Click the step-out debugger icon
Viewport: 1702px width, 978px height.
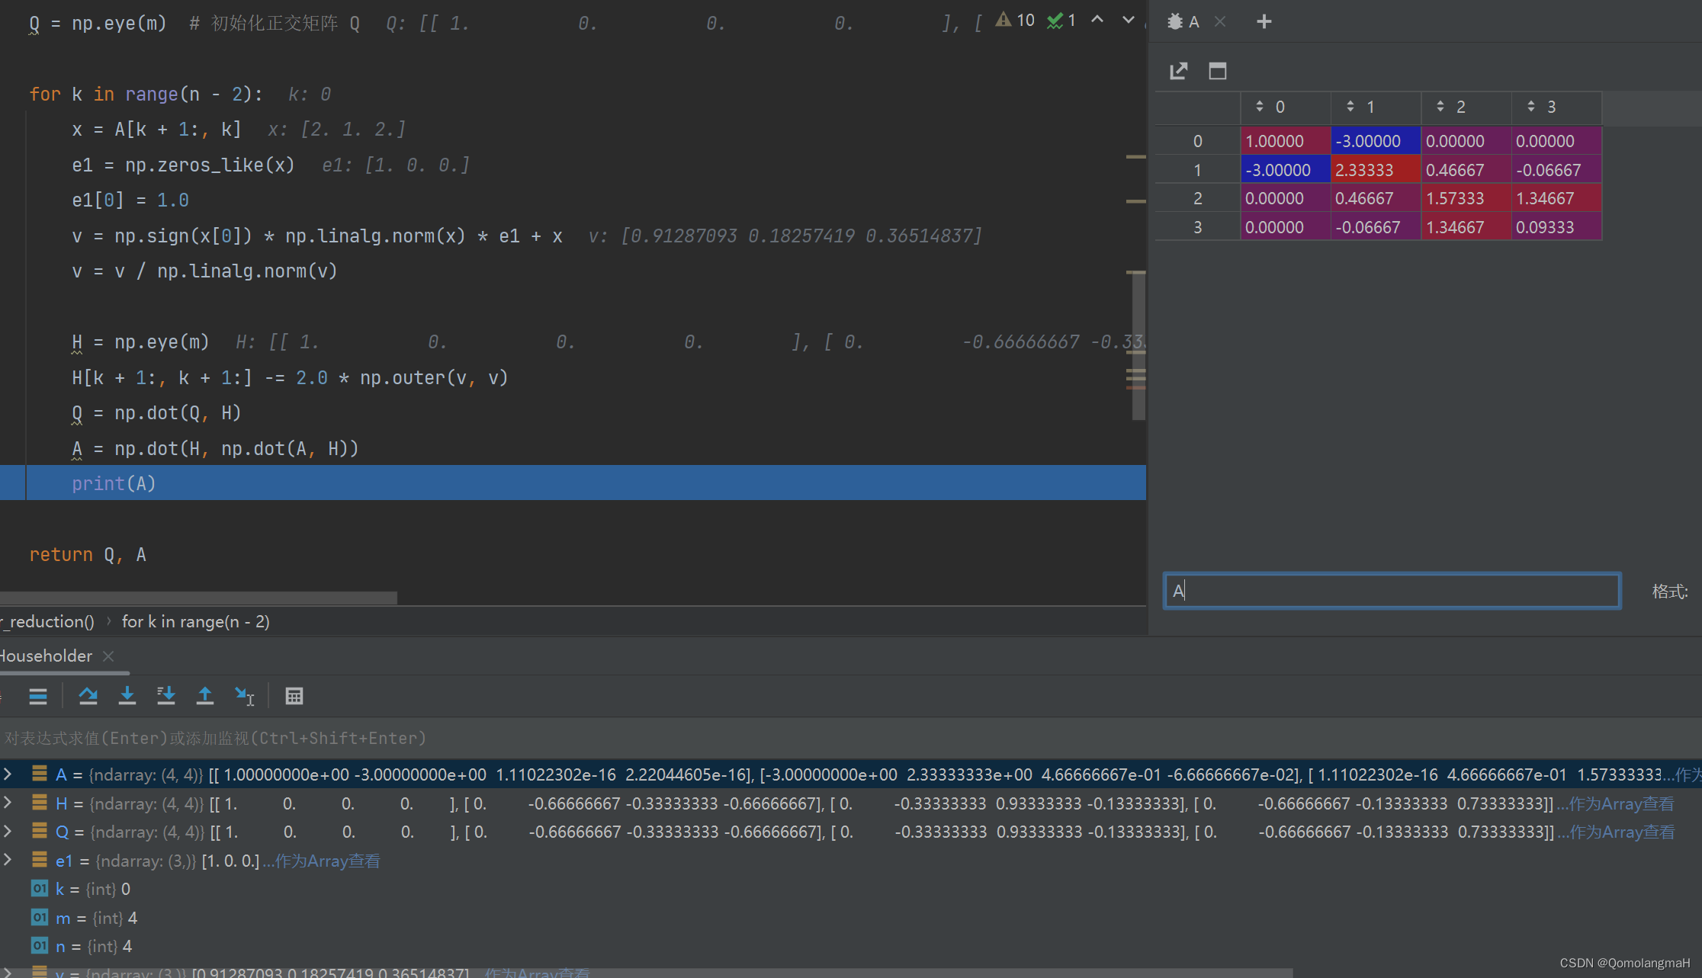click(x=204, y=697)
